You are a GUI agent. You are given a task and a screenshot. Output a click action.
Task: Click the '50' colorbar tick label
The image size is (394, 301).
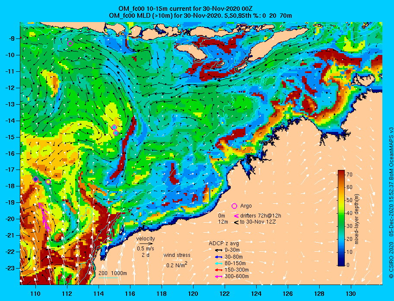pos(349,200)
